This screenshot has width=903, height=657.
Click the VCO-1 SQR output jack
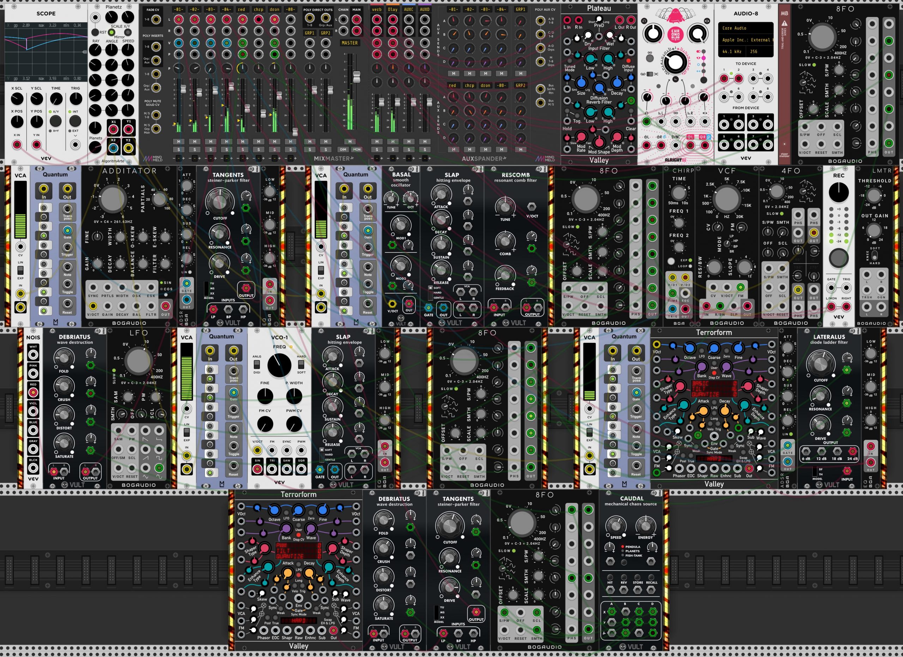click(x=301, y=469)
